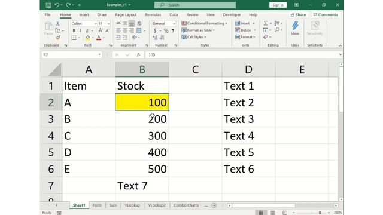Adjust the zoom slider in status bar
383x215 pixels.
point(320,213)
